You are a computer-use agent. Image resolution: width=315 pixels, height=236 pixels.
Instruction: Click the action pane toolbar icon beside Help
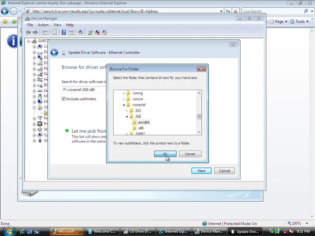(x=71, y=32)
